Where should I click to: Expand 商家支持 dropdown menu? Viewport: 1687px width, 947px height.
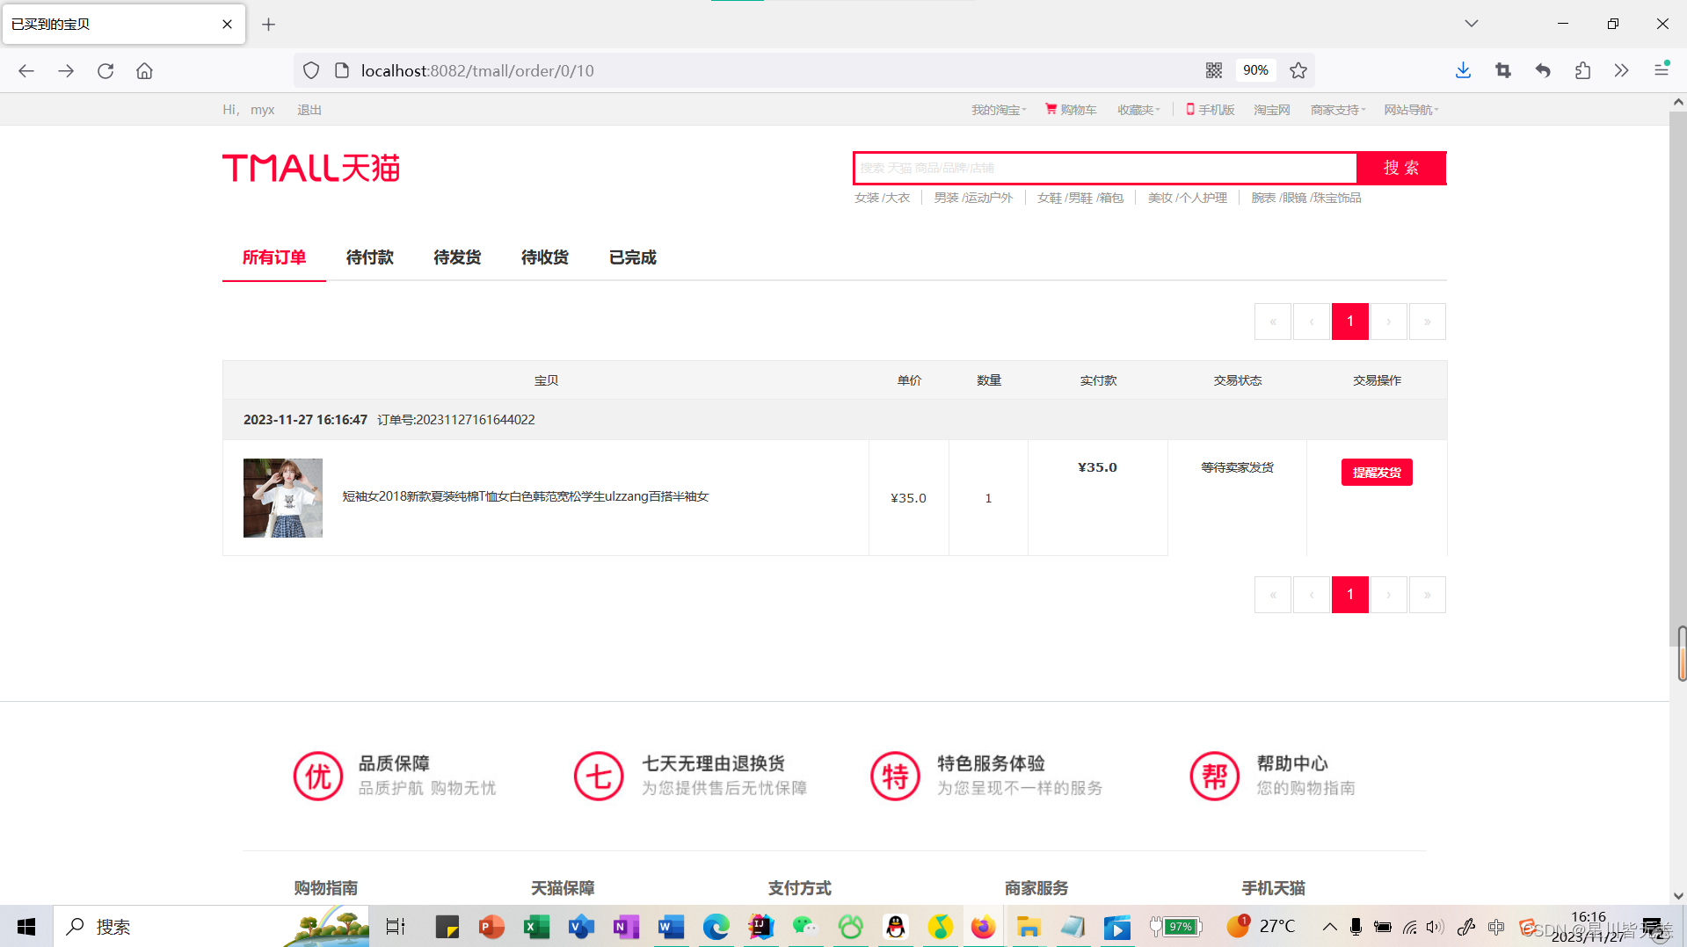1338,110
